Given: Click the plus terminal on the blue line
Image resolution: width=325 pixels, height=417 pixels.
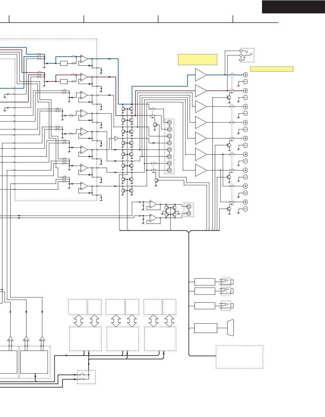Looking at the screenshot, I should pos(245,75).
